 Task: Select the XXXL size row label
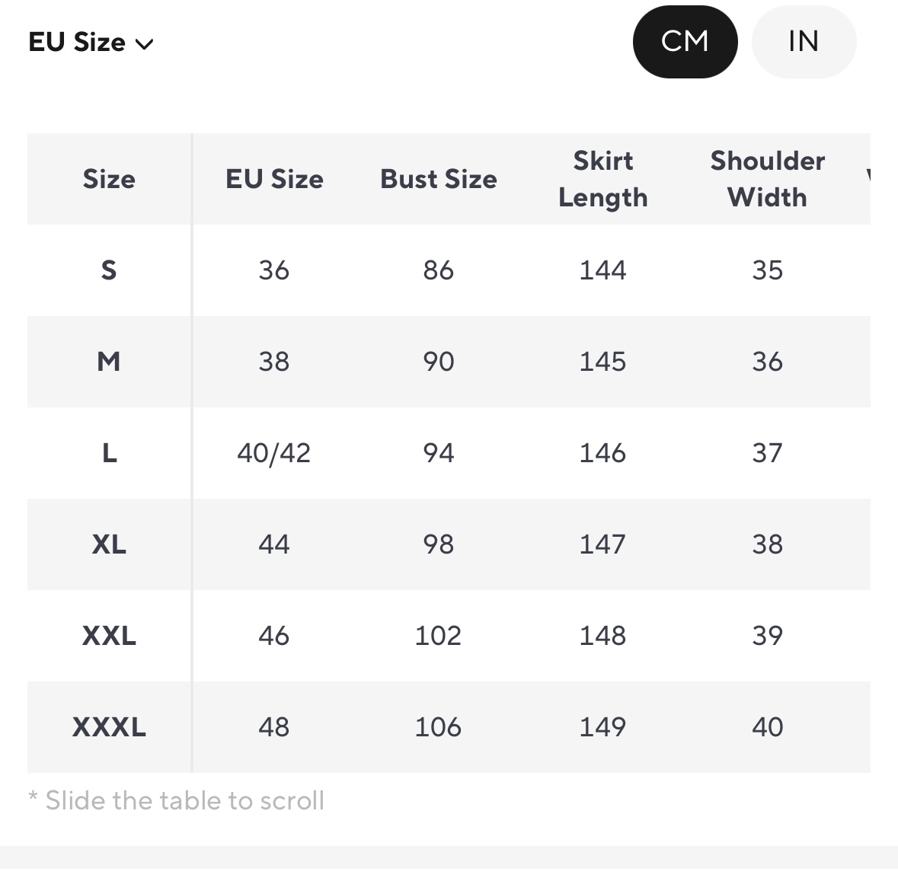point(109,727)
